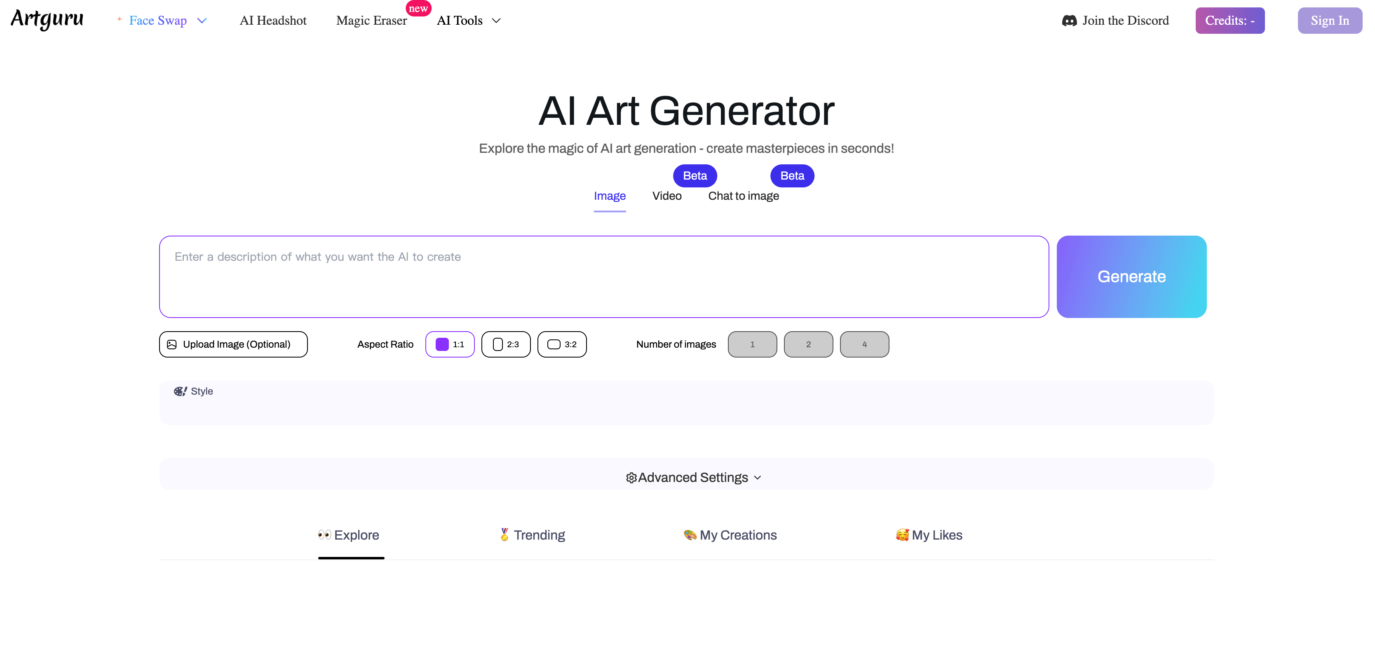Viewport: 1375px width, 664px height.
Task: Click the Face Swap link text
Action: (158, 21)
